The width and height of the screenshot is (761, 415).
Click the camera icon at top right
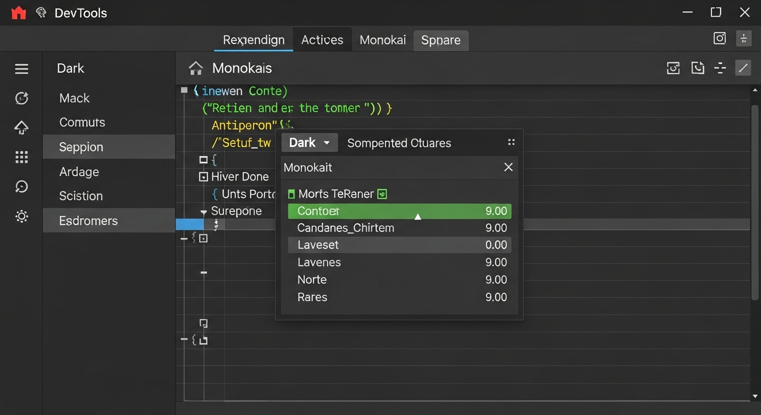[x=720, y=38]
